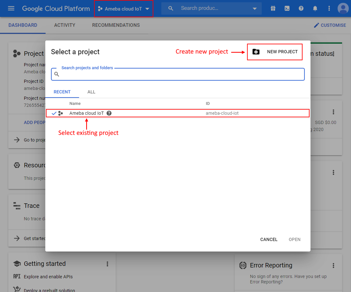
Task: Click the CUSTOMISE button
Action: (330, 25)
